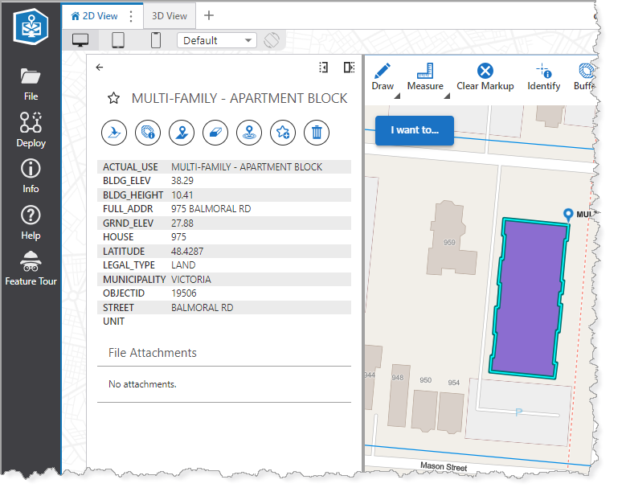Click the ACTUAL_USE attribute row
This screenshot has width=622, height=500.
[224, 167]
